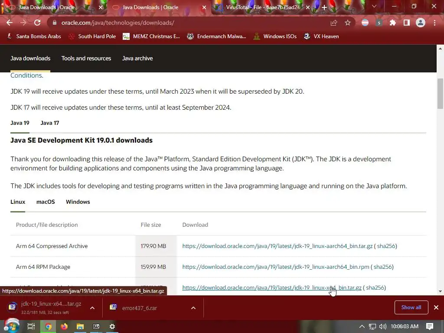444x333 pixels.
Task: Follow the Conditions link
Action: pyautogui.click(x=26, y=75)
